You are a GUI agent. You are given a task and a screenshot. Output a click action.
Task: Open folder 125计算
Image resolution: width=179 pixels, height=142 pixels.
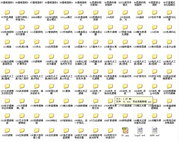click(x=66, y=42)
